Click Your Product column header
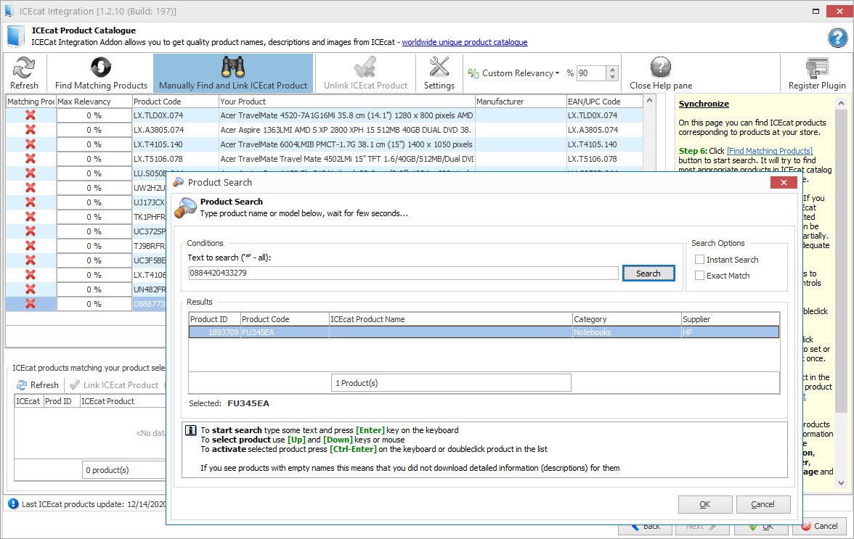The width and height of the screenshot is (854, 539). click(x=346, y=101)
